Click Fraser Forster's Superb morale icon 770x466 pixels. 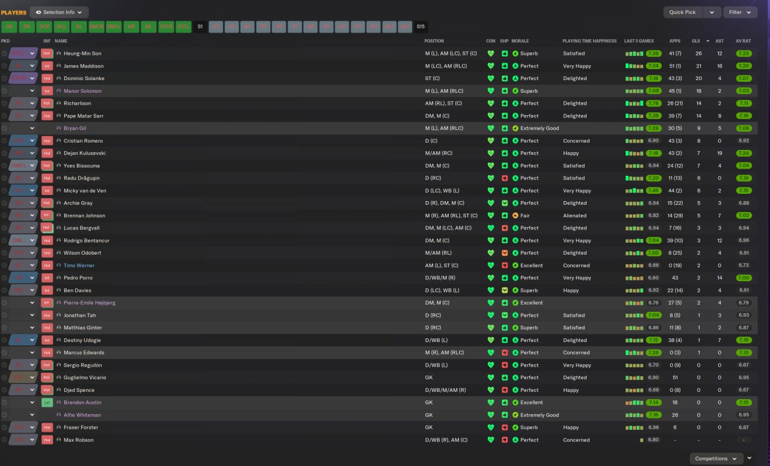coord(516,427)
